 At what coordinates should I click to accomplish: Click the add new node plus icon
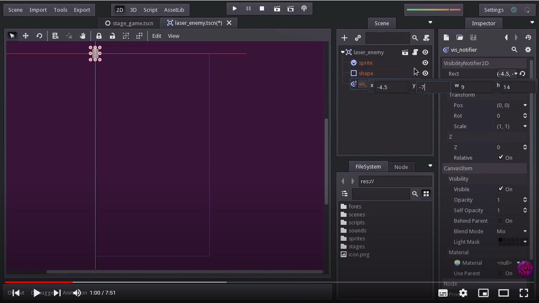(344, 38)
